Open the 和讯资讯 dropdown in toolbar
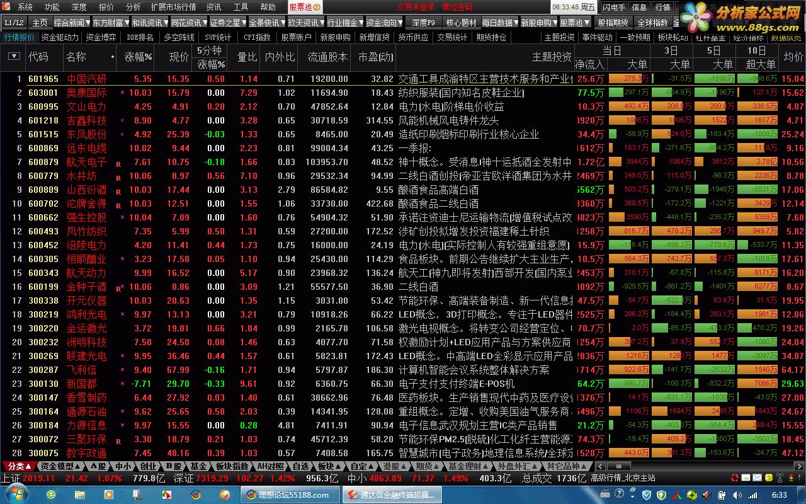The image size is (806, 504). (x=149, y=23)
